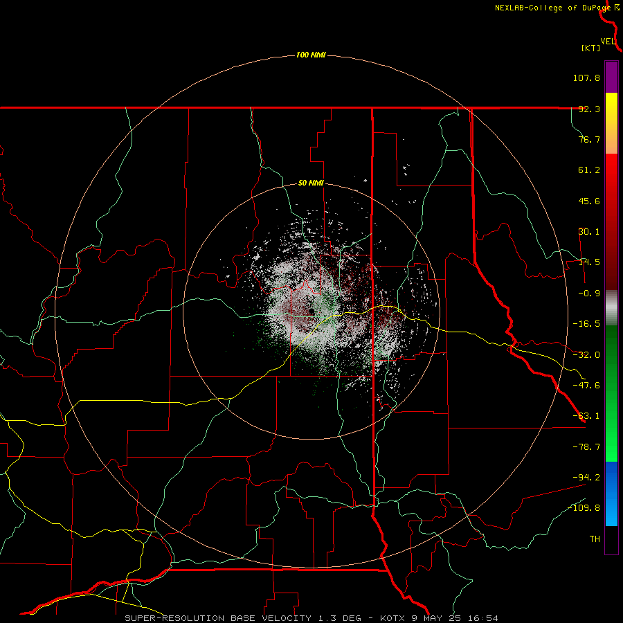
Task: Pick the light blue segment of velocity scale
Action: point(611,512)
